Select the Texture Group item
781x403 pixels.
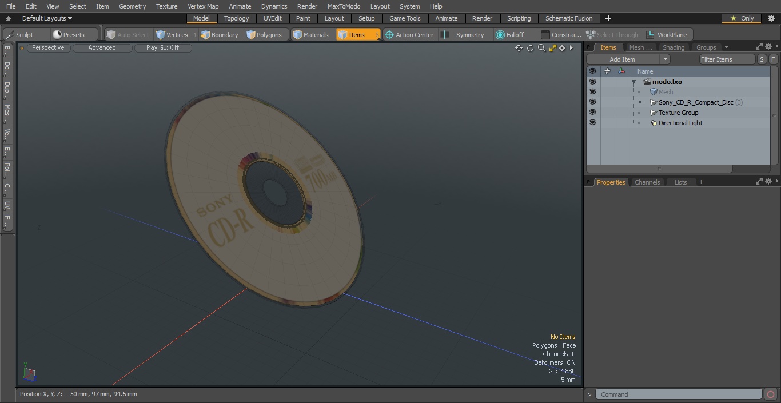pyautogui.click(x=678, y=113)
